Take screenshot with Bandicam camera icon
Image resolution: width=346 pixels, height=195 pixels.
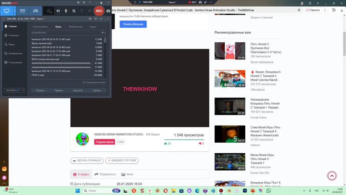tap(108, 11)
